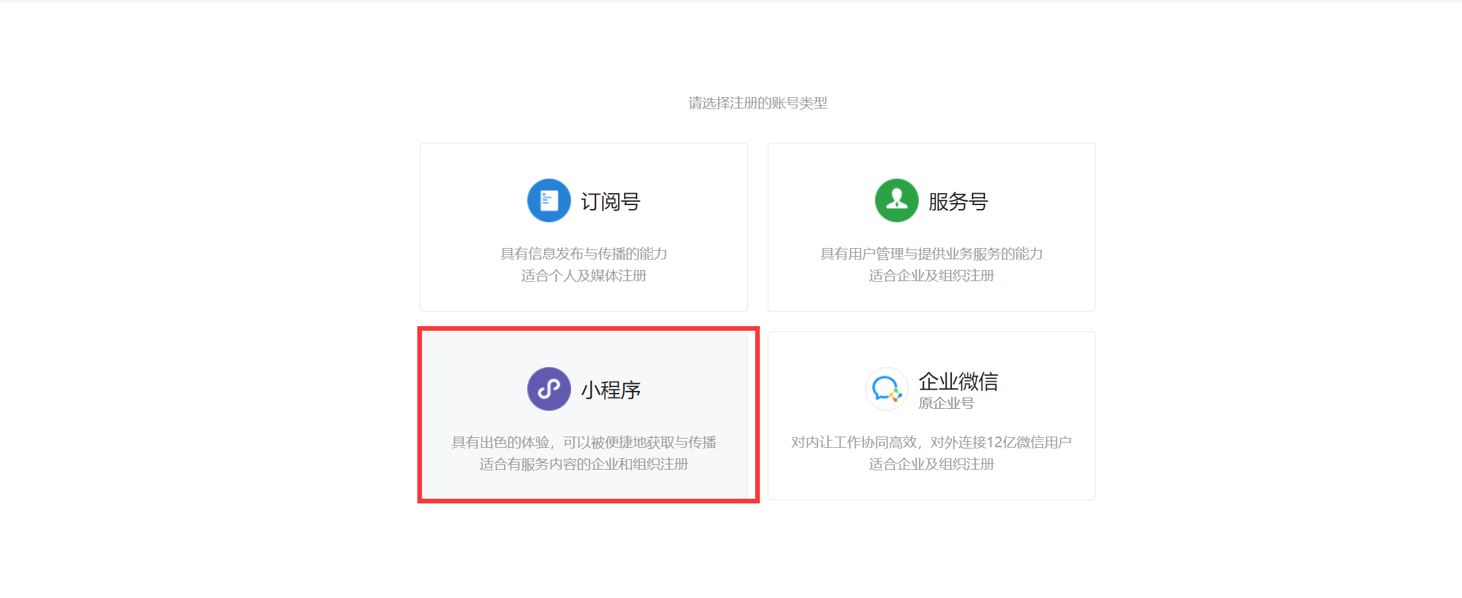Click 适合企业及组织注册 under 企业微信
The image size is (1462, 598).
[x=931, y=464]
